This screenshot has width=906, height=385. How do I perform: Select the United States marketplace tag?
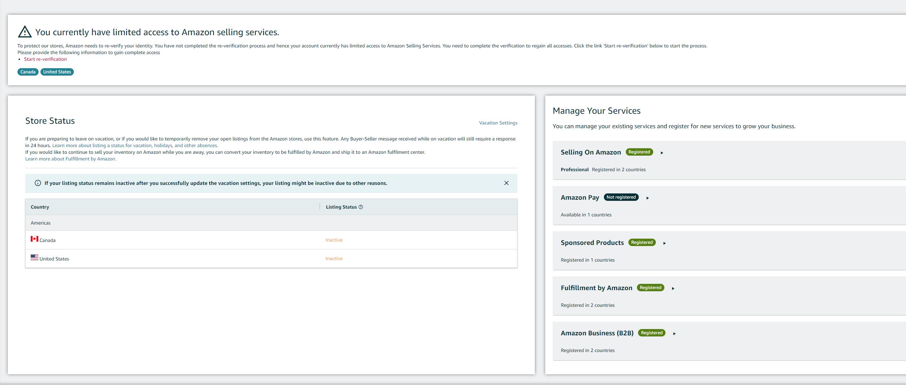(x=57, y=72)
